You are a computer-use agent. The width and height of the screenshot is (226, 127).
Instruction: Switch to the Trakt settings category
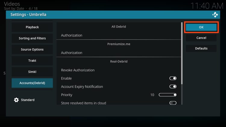point(32,60)
